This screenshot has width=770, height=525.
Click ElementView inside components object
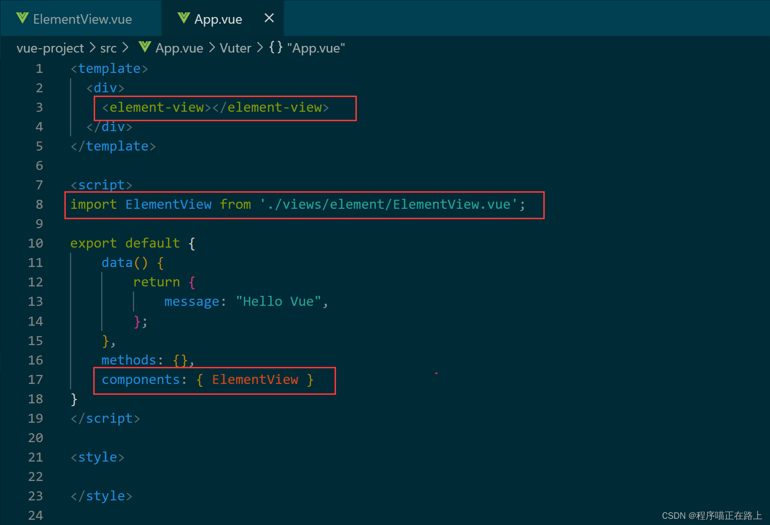tap(255, 380)
